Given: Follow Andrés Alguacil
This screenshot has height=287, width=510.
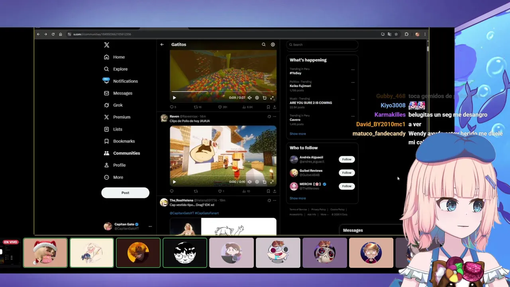Looking at the screenshot, I should pyautogui.click(x=347, y=159).
